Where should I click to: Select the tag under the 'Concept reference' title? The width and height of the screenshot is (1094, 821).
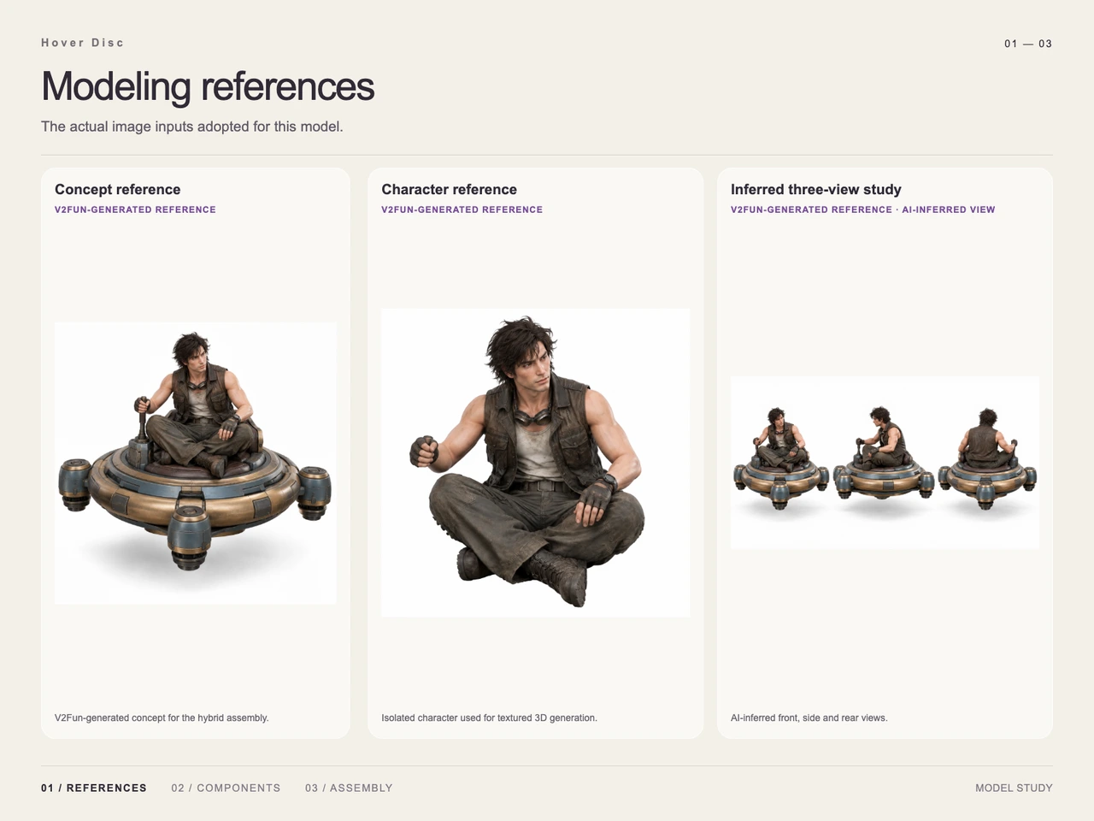(x=135, y=210)
